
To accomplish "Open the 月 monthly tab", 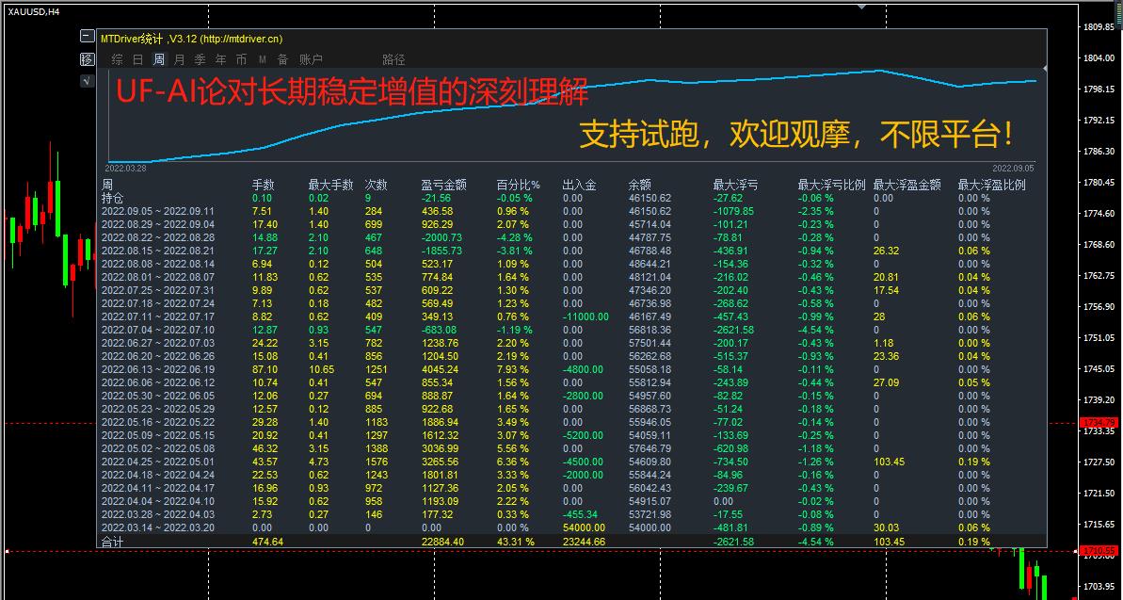I will (179, 59).
